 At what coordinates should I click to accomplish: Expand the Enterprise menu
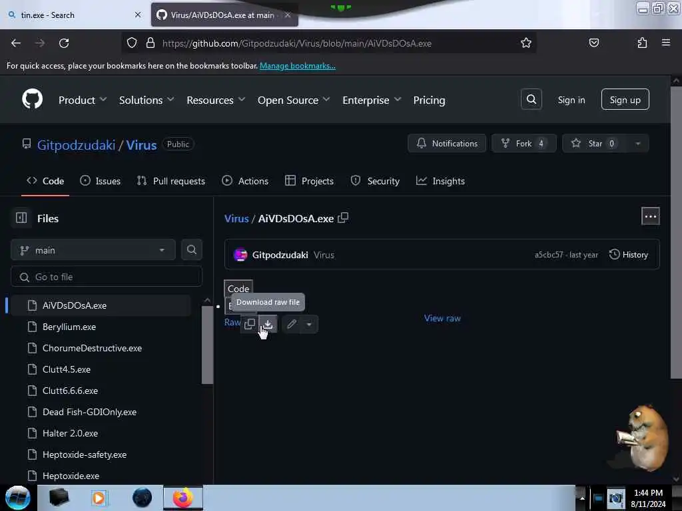coord(372,100)
